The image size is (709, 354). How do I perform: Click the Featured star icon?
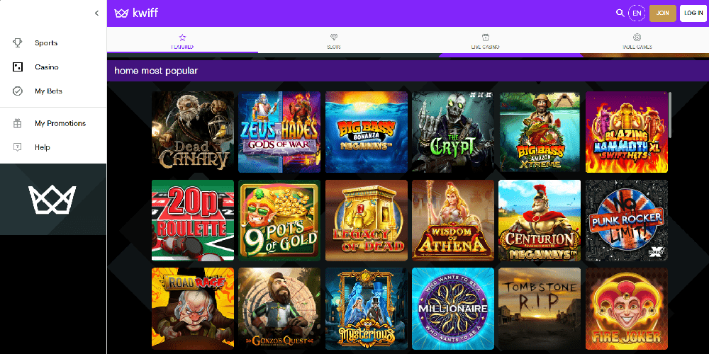(182, 37)
